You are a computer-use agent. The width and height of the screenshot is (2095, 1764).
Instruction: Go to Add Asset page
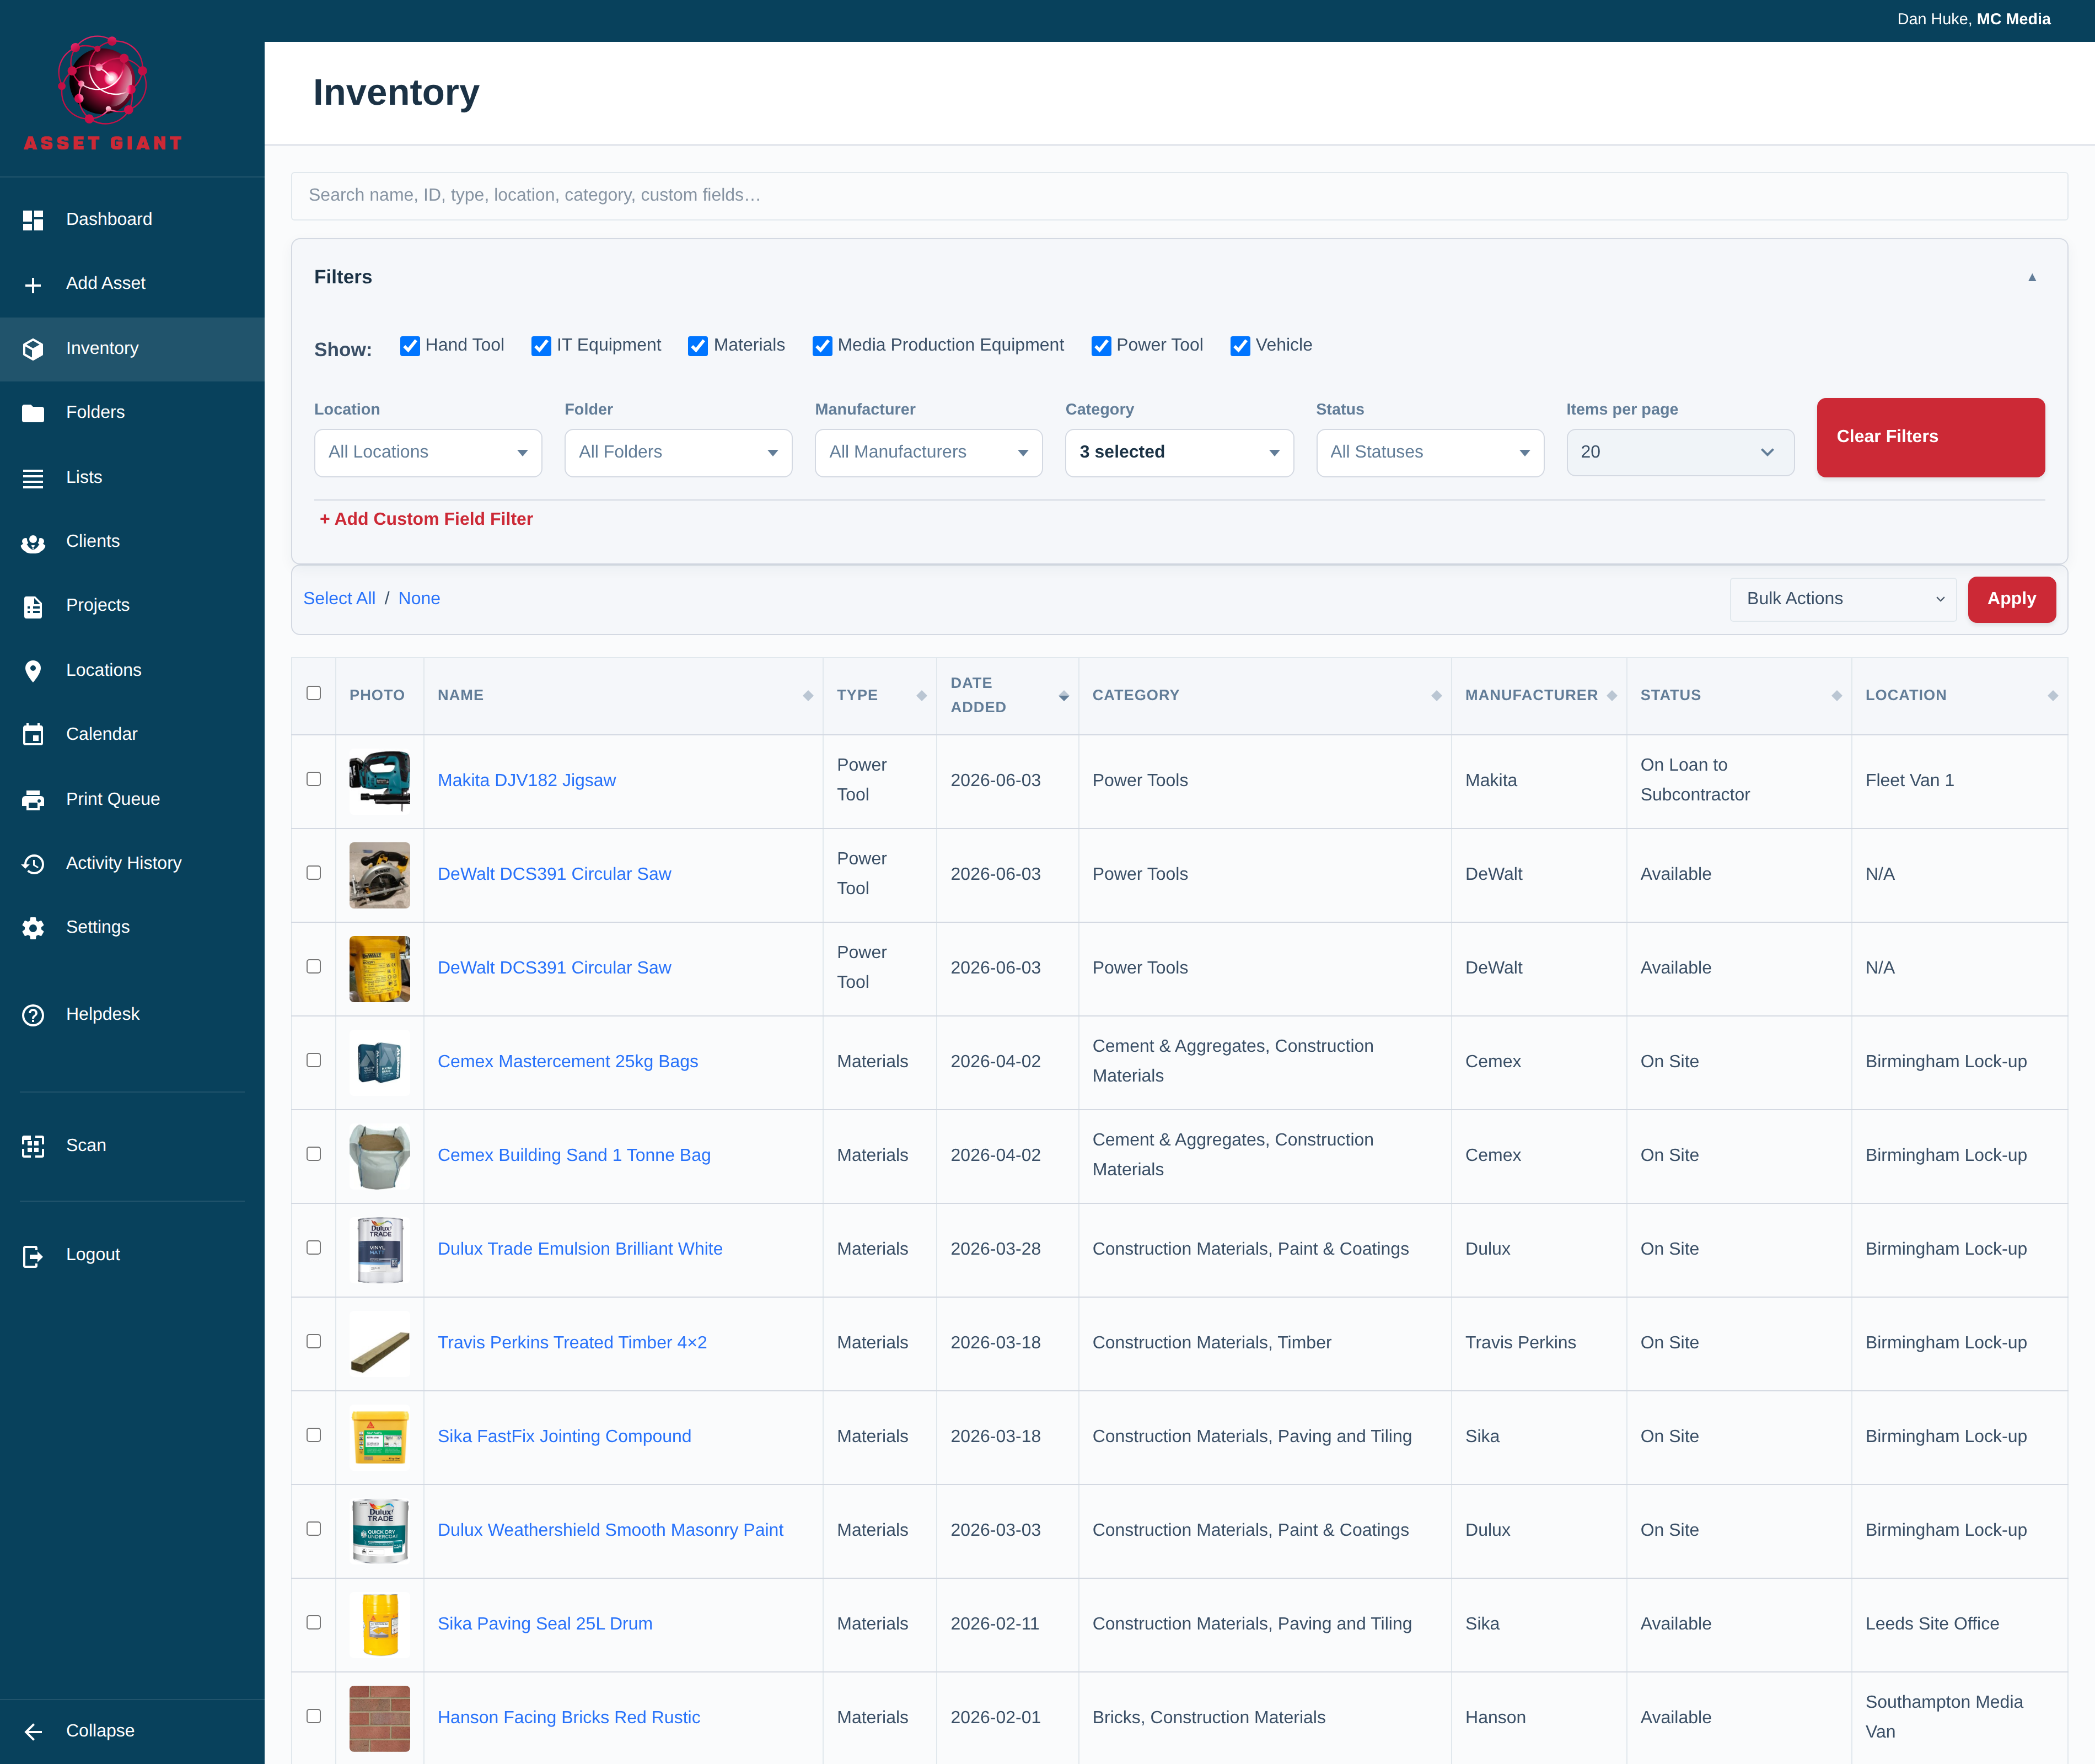pyautogui.click(x=132, y=284)
